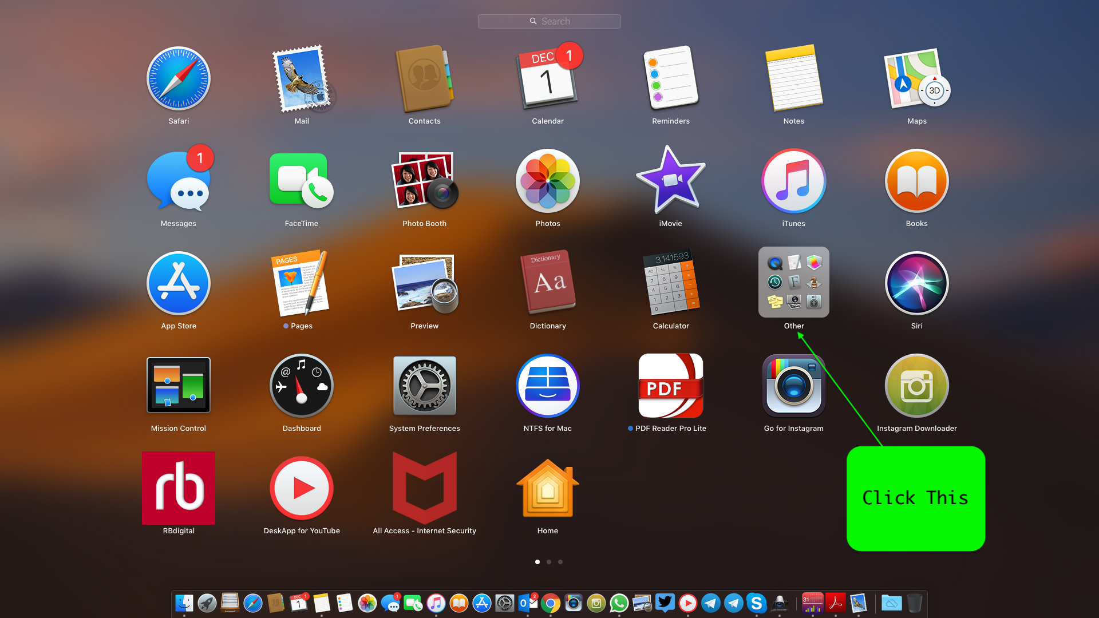1099x618 pixels.
Task: Open the Trash in the Dock
Action: (914, 603)
